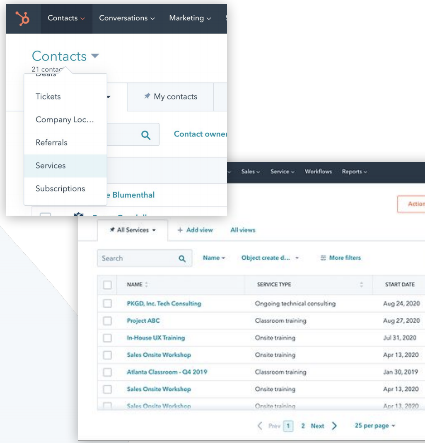This screenshot has width=425, height=443.
Task: Click the filter icon beside More filters
Action: point(323,258)
